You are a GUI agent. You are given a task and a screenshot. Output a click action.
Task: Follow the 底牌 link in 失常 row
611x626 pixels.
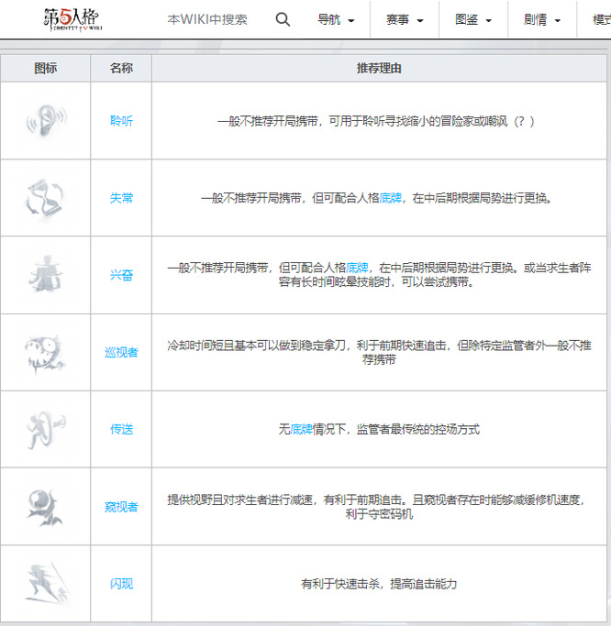point(391,198)
